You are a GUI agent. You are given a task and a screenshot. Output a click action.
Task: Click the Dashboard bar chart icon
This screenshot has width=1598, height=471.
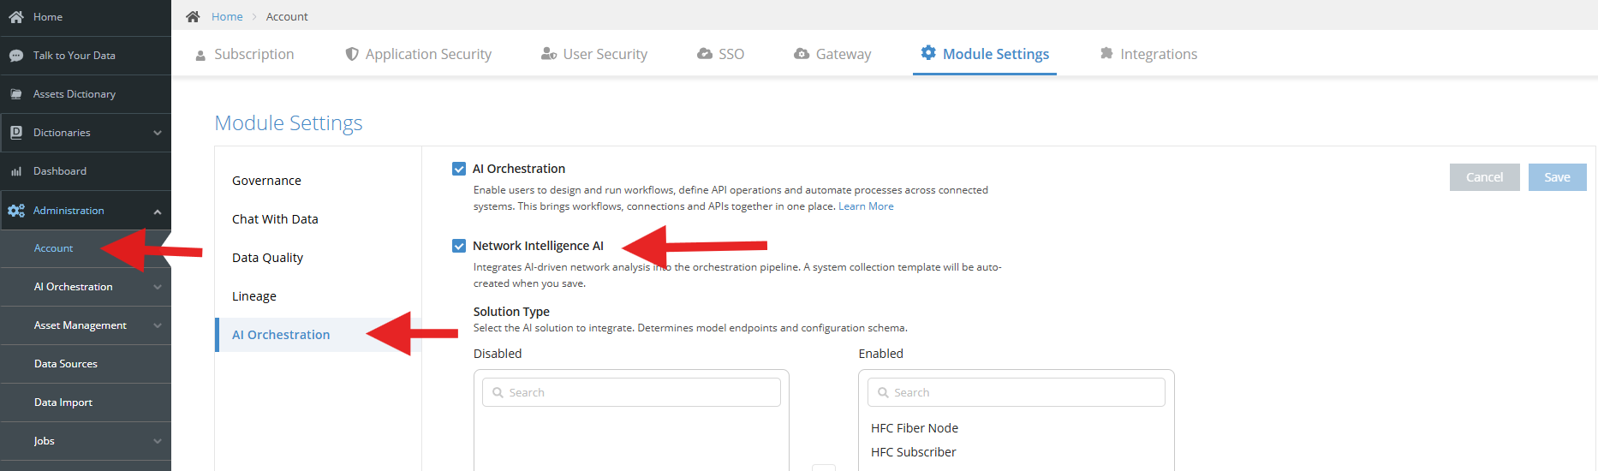pyautogui.click(x=16, y=171)
